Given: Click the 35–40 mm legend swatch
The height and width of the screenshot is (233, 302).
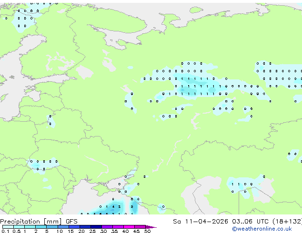Looking at the screenshot, I should [118, 227].
